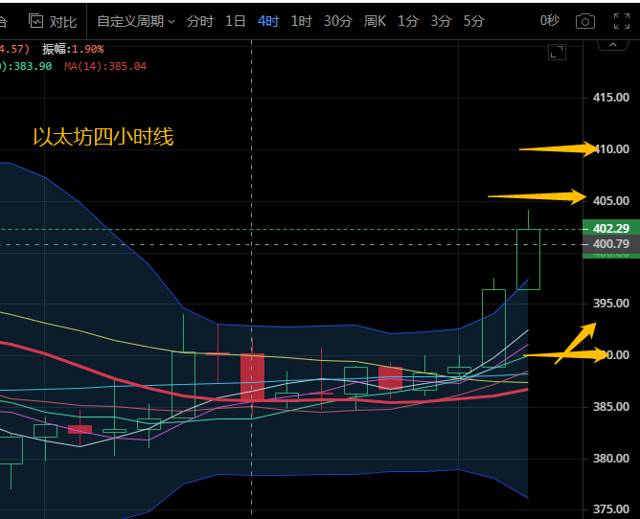This screenshot has height=519, width=640.
Task: Click the 380.00 price axis label
Action: pos(611,459)
